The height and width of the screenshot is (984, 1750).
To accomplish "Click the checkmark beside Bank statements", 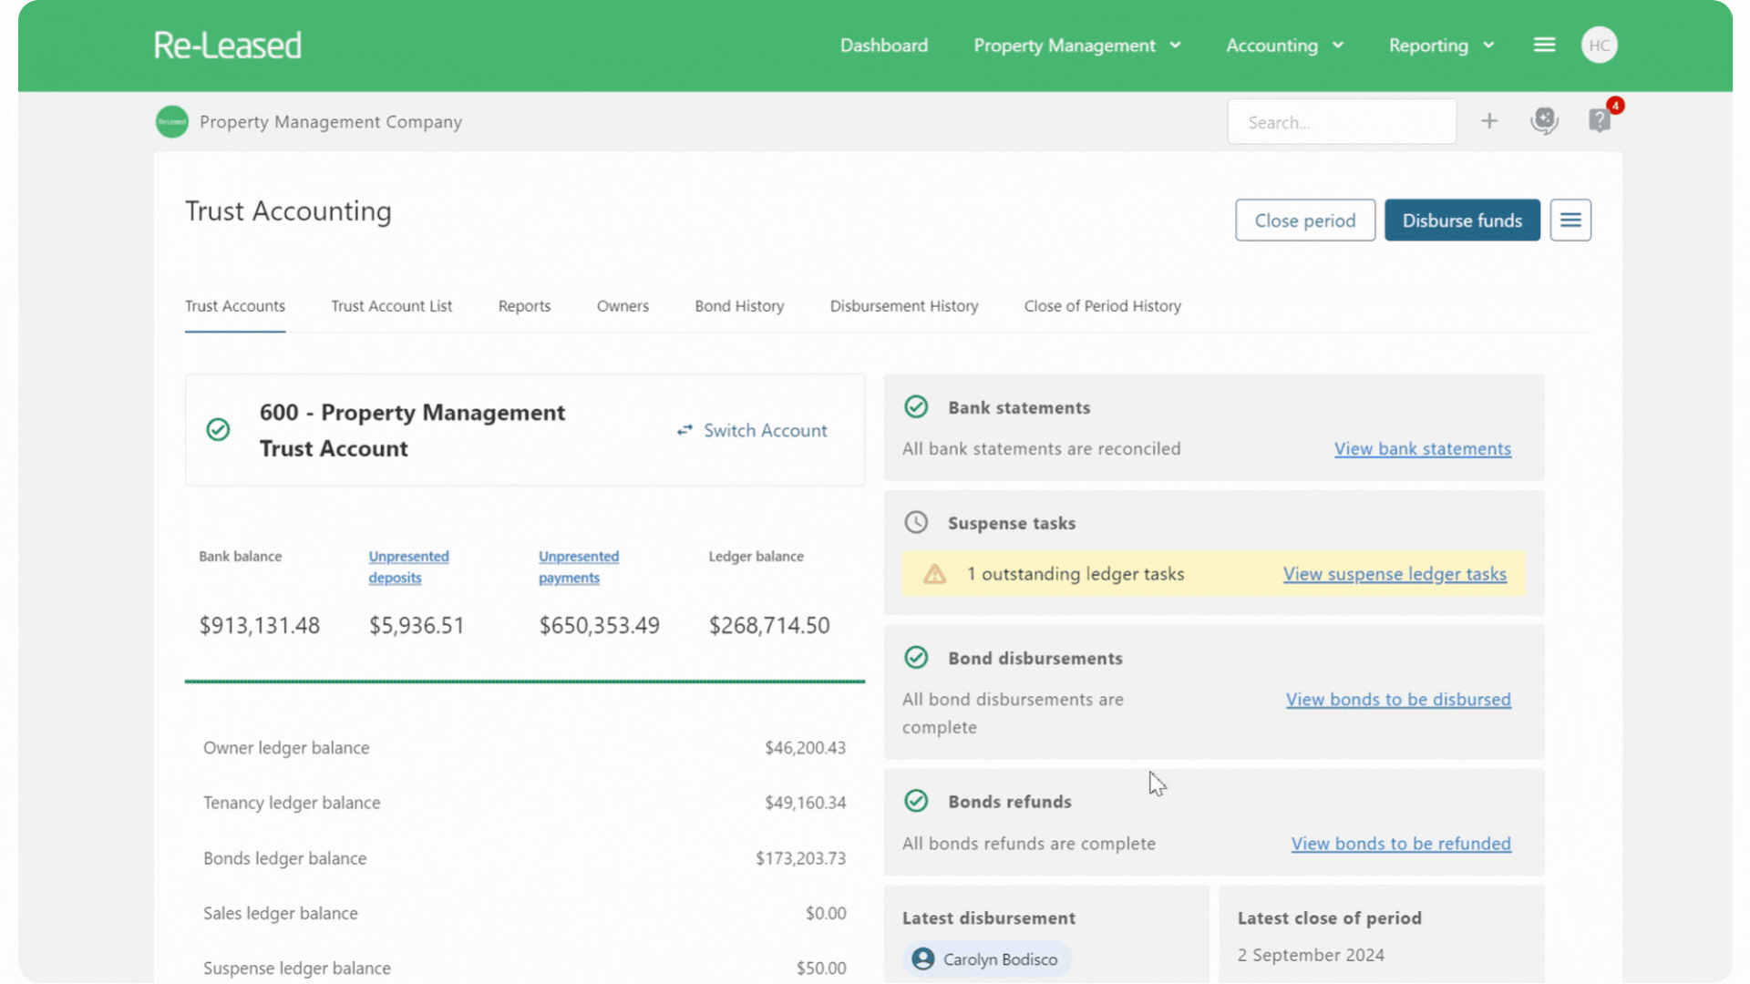I will [x=916, y=407].
